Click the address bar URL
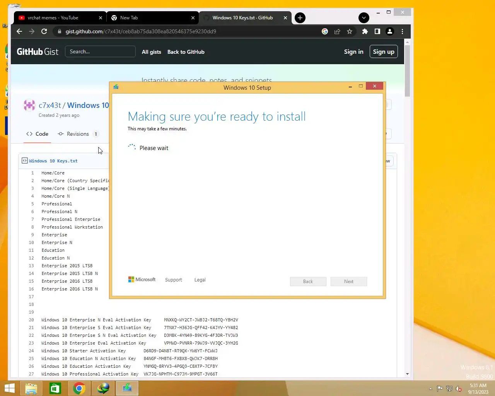The image size is (495, 396). tap(141, 31)
